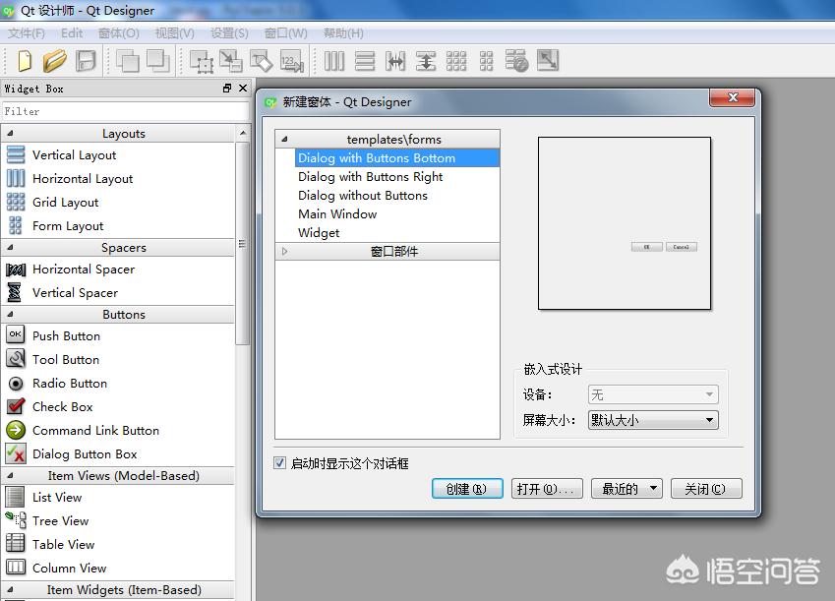Click the Lay Out in a Grid icon
The width and height of the screenshot is (835, 601).
pos(456,60)
